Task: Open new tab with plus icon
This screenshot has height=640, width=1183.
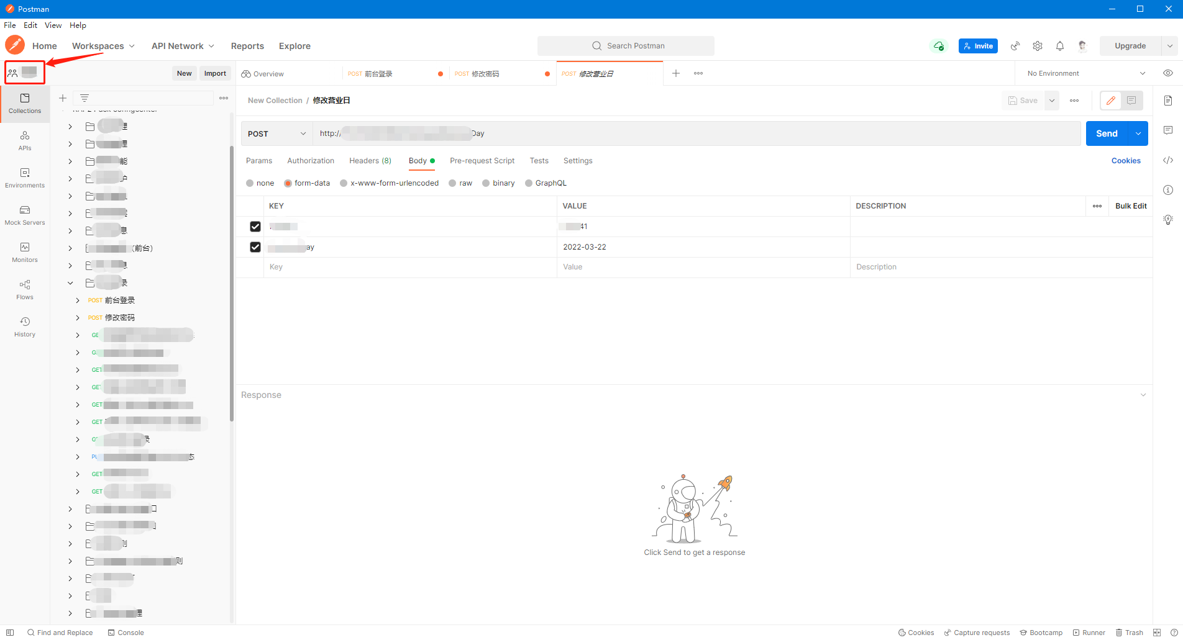Action: (676, 73)
